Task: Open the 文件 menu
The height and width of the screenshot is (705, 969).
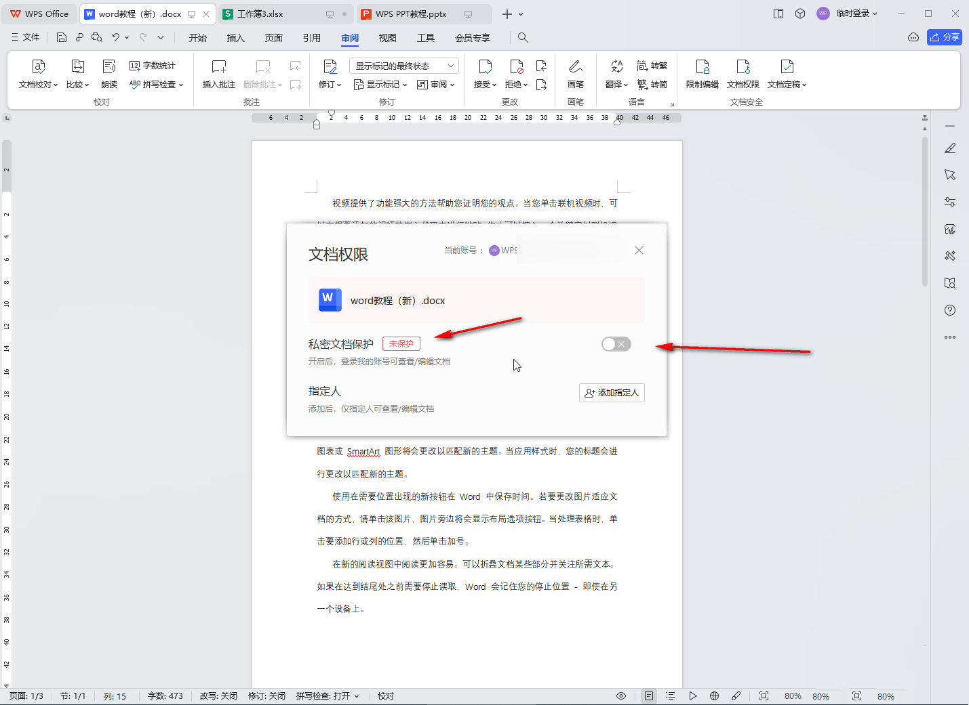Action: tap(26, 37)
